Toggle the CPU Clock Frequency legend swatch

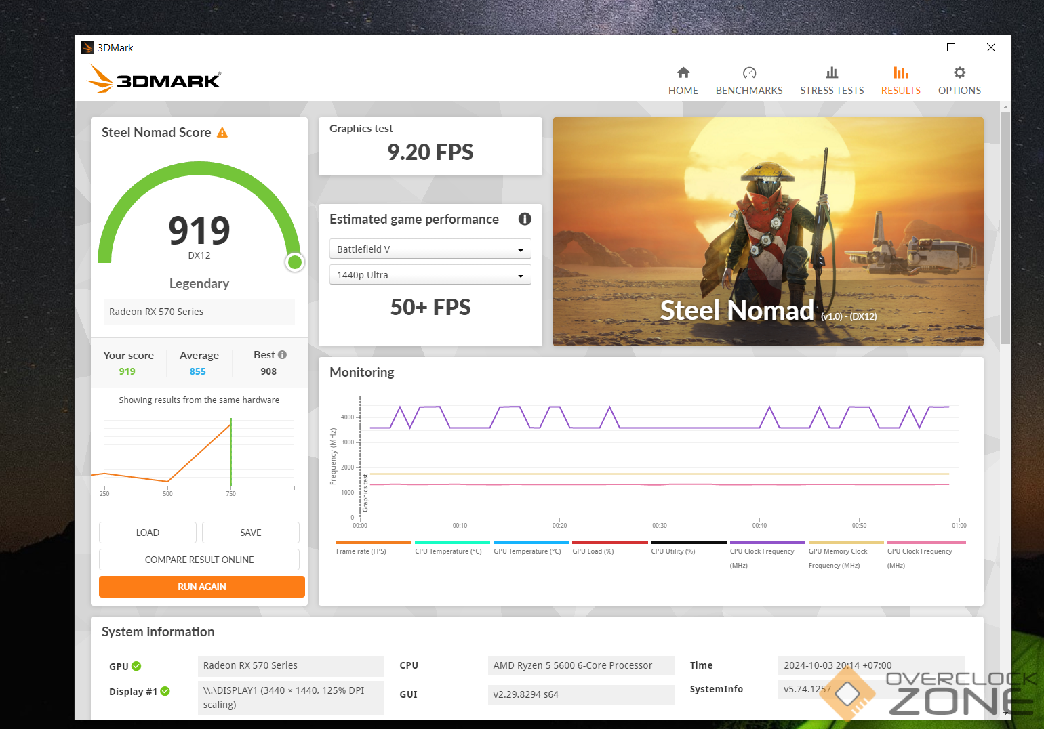[x=767, y=542]
